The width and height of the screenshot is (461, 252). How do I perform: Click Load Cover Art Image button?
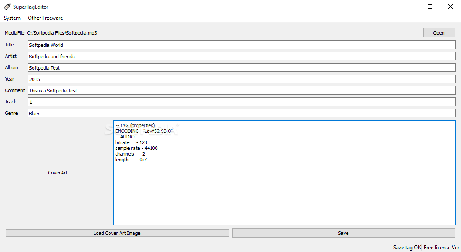117,233
